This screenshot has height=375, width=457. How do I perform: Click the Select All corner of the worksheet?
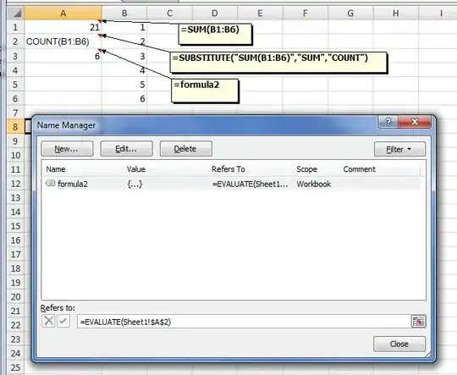click(x=16, y=14)
